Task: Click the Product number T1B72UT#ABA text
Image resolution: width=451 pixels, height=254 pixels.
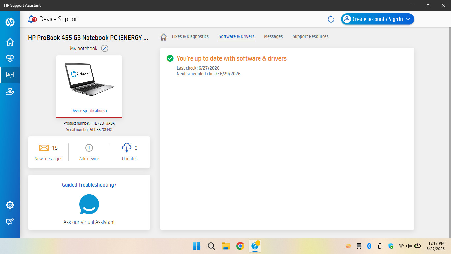Action: (89, 123)
